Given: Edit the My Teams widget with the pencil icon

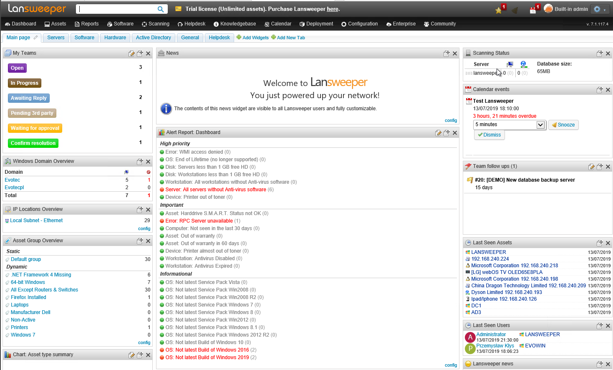Looking at the screenshot, I should (132, 53).
